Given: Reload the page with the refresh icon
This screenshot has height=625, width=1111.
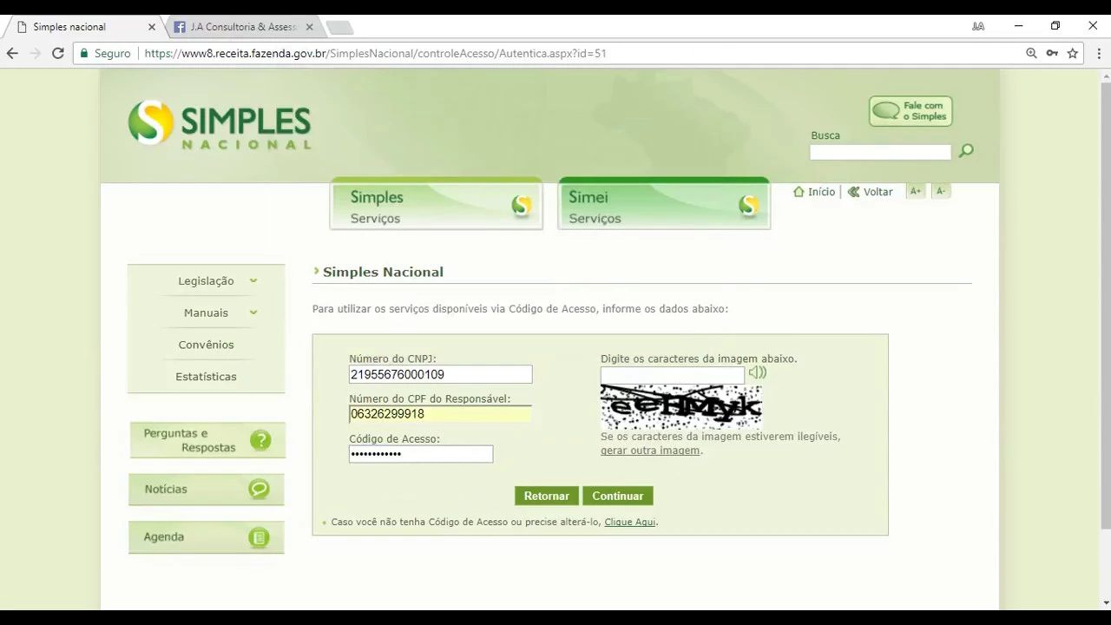Looking at the screenshot, I should 58,53.
